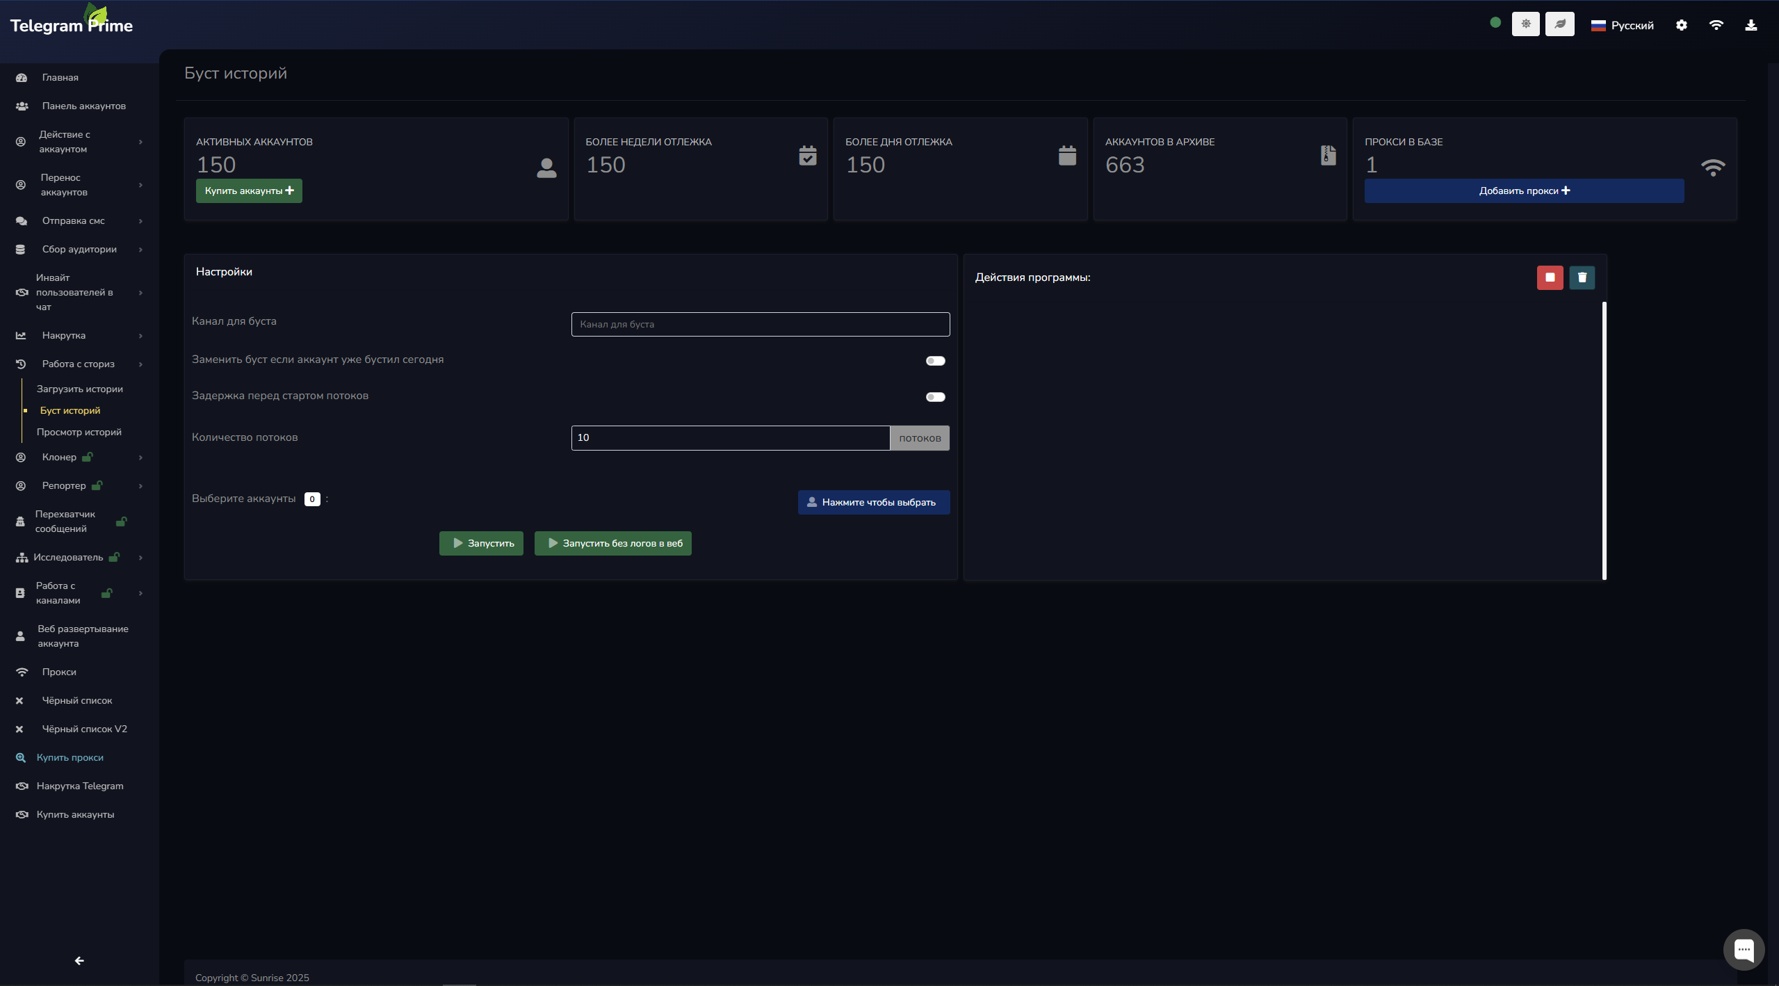1779x986 pixels.
Task: Expand Репортер submenu chevron
Action: (x=140, y=486)
